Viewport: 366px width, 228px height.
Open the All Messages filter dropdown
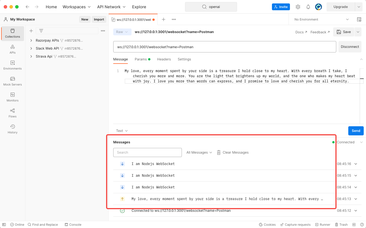coord(199,152)
